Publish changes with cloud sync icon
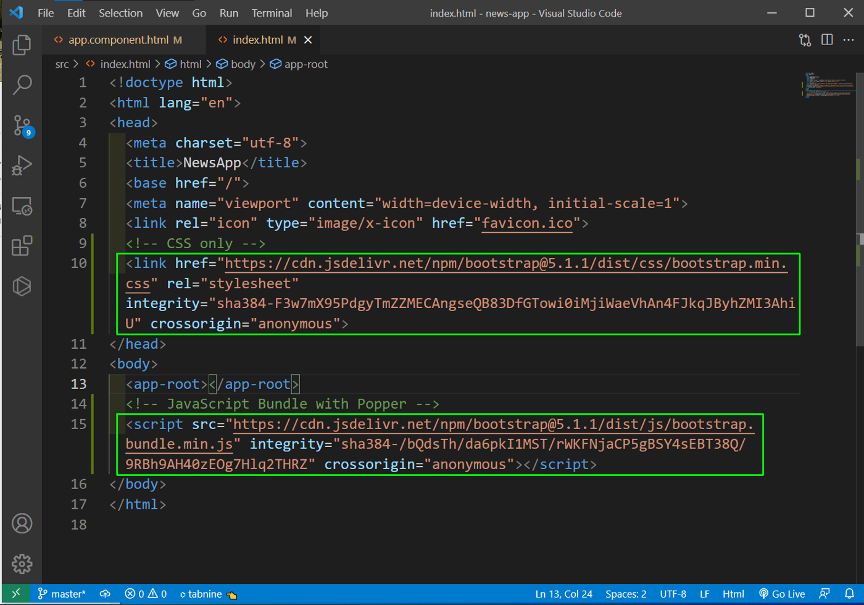The height and width of the screenshot is (605, 864). [x=105, y=594]
